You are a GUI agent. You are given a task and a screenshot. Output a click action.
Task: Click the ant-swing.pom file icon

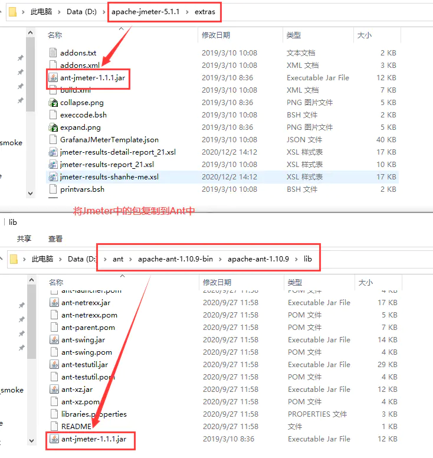point(54,352)
